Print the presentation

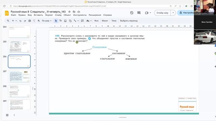coord(29,21)
